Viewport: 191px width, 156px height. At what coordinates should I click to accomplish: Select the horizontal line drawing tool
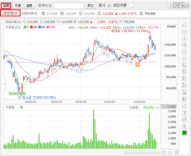point(184,31)
